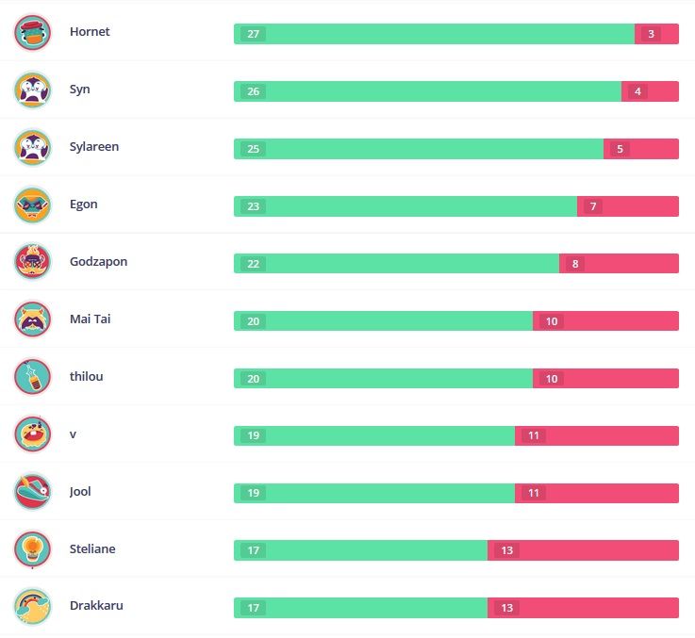This screenshot has height=638, width=695.
Task: Click the red badge showing 5 for Sylareen
Action: point(620,149)
